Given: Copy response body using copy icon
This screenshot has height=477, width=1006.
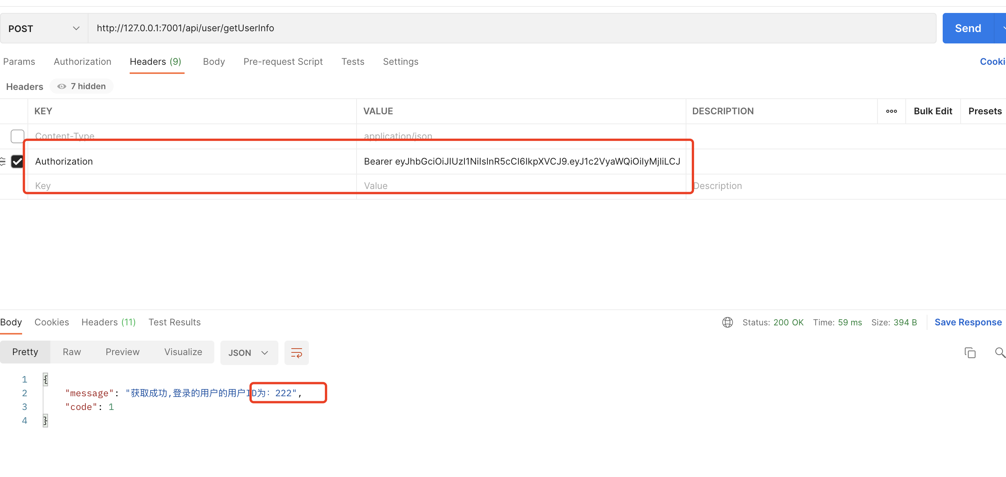Looking at the screenshot, I should (x=970, y=352).
